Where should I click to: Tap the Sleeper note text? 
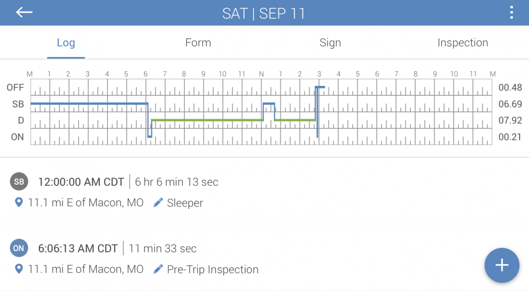click(185, 203)
